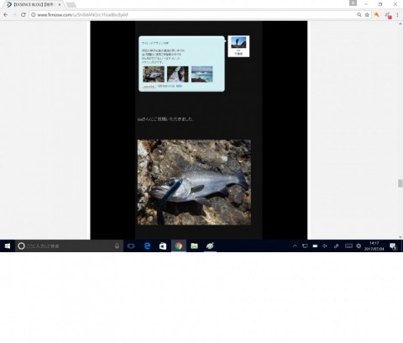This screenshot has height=343, width=403.
Task: Open the Chrome three-dot menu
Action: click(x=397, y=15)
